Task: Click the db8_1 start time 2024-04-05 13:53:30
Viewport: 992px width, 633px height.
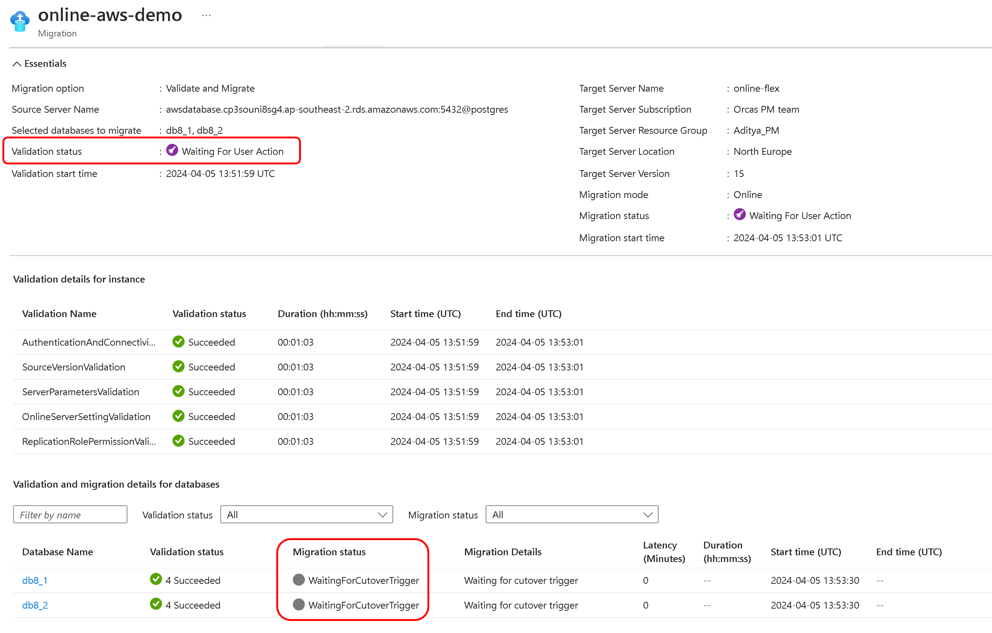Action: 815,580
